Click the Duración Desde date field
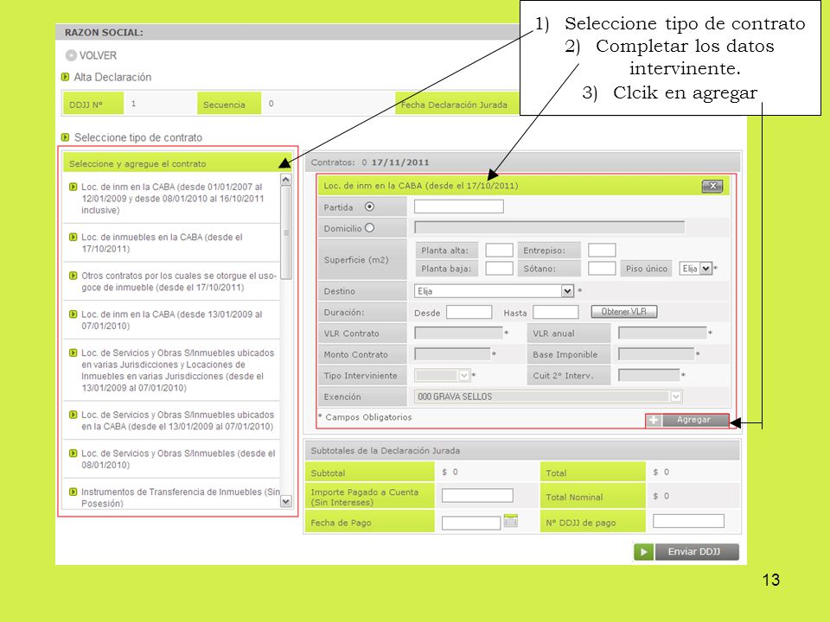The width and height of the screenshot is (830, 622). [469, 312]
